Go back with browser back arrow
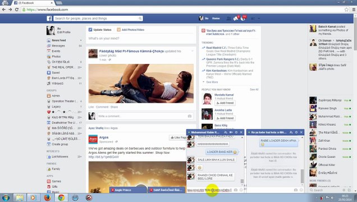Viewport: 357px width, 202px height. [x=3, y=10]
